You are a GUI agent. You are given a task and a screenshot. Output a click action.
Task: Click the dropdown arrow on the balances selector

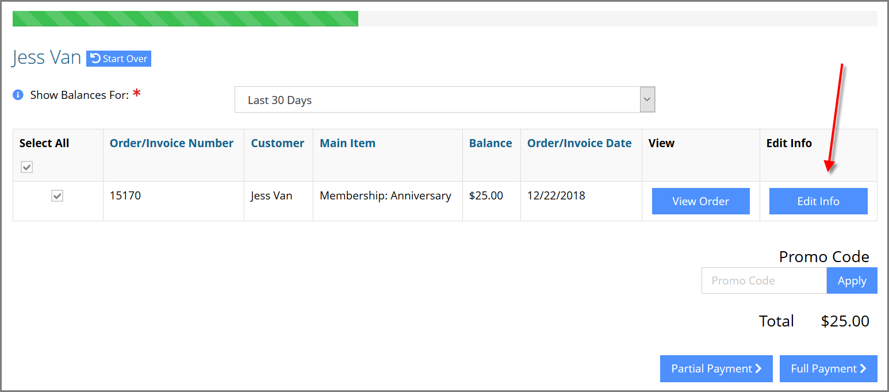coord(647,100)
